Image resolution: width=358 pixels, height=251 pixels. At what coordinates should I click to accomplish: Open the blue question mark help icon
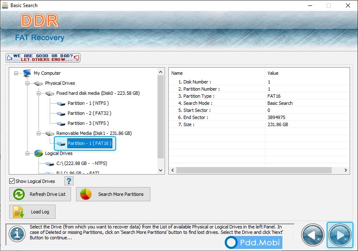point(69,181)
